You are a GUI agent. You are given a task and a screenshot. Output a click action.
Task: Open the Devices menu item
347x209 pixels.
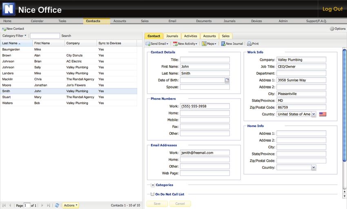coord(256,21)
